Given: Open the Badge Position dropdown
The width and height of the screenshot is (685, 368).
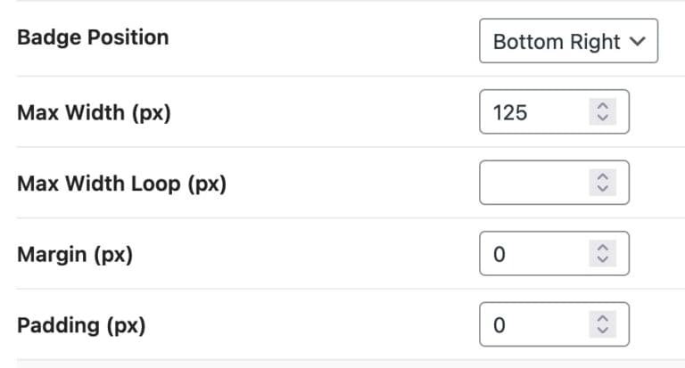Looking at the screenshot, I should (x=568, y=42).
